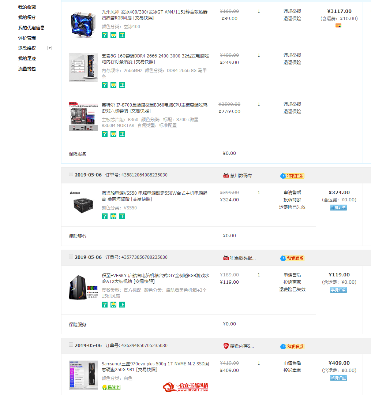The image size is (371, 395).
Task: Click 申请售后 for the 海盗船 VS550 order
Action: pyautogui.click(x=292, y=193)
